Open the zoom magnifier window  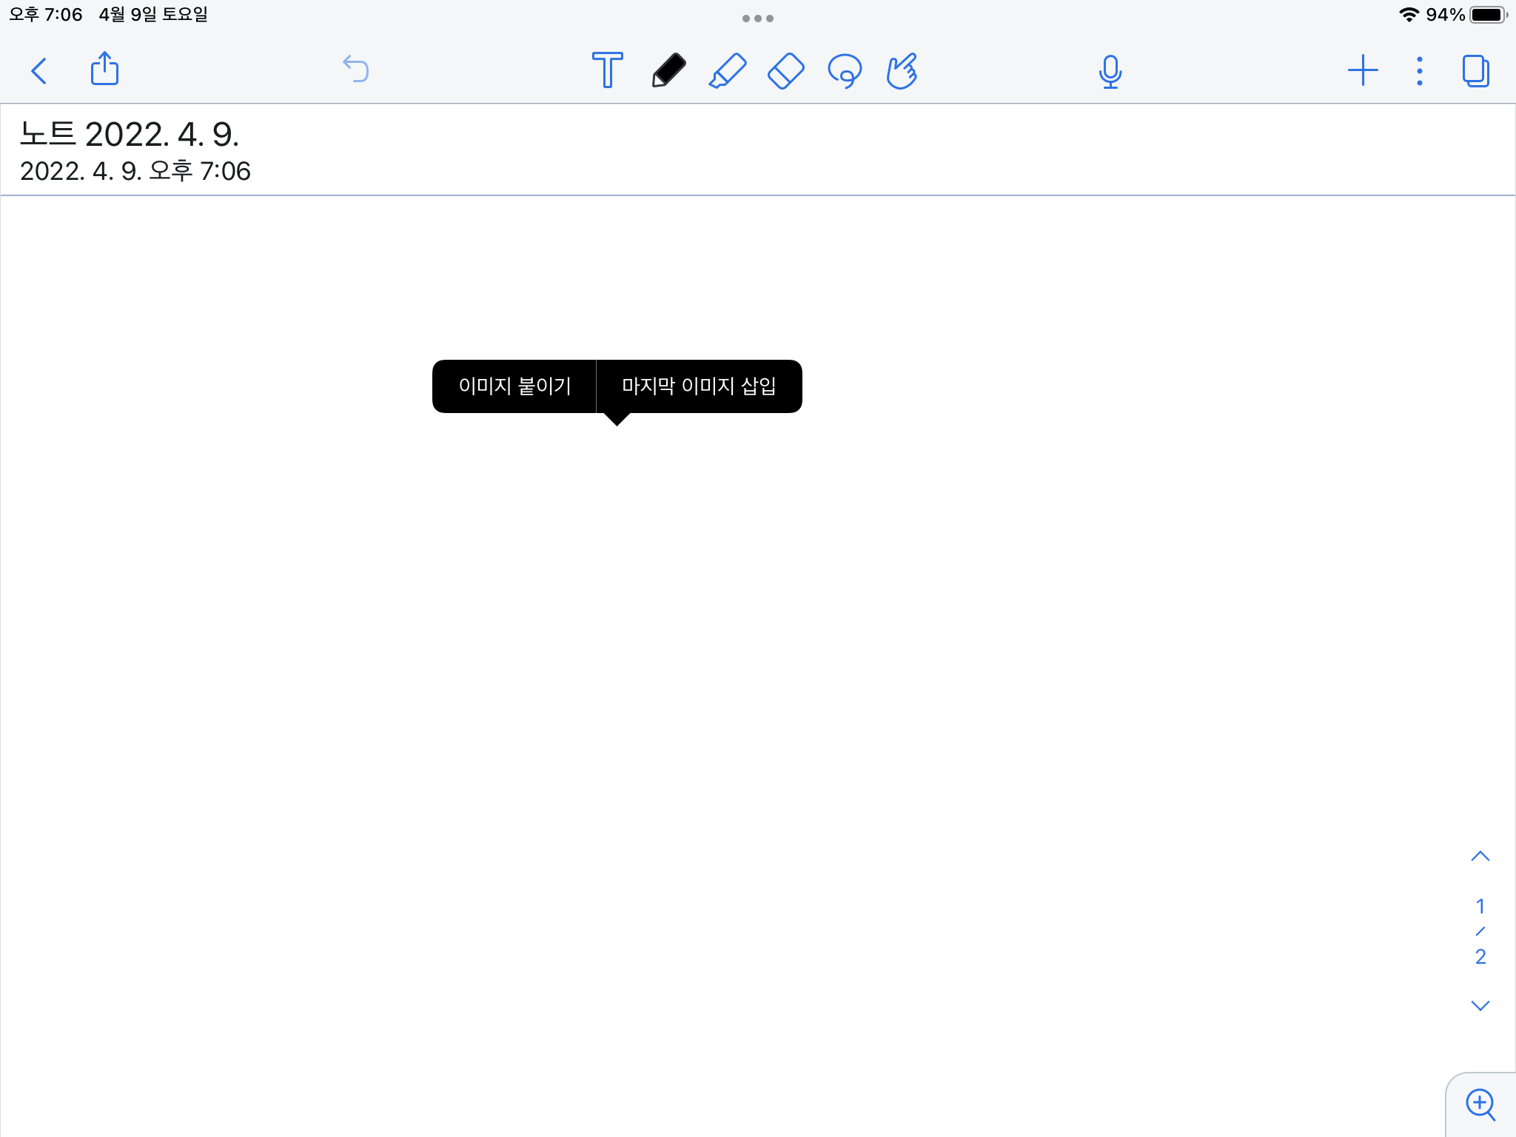click(x=1480, y=1104)
